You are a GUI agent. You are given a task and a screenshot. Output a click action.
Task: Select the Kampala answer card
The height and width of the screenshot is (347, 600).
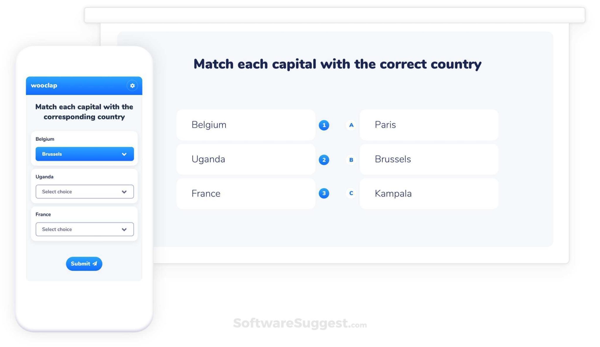coord(429,193)
